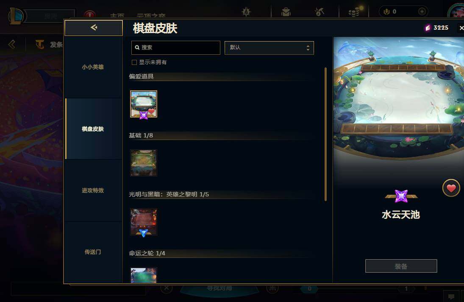
Task: Go back with the arrow button
Action: (94, 28)
